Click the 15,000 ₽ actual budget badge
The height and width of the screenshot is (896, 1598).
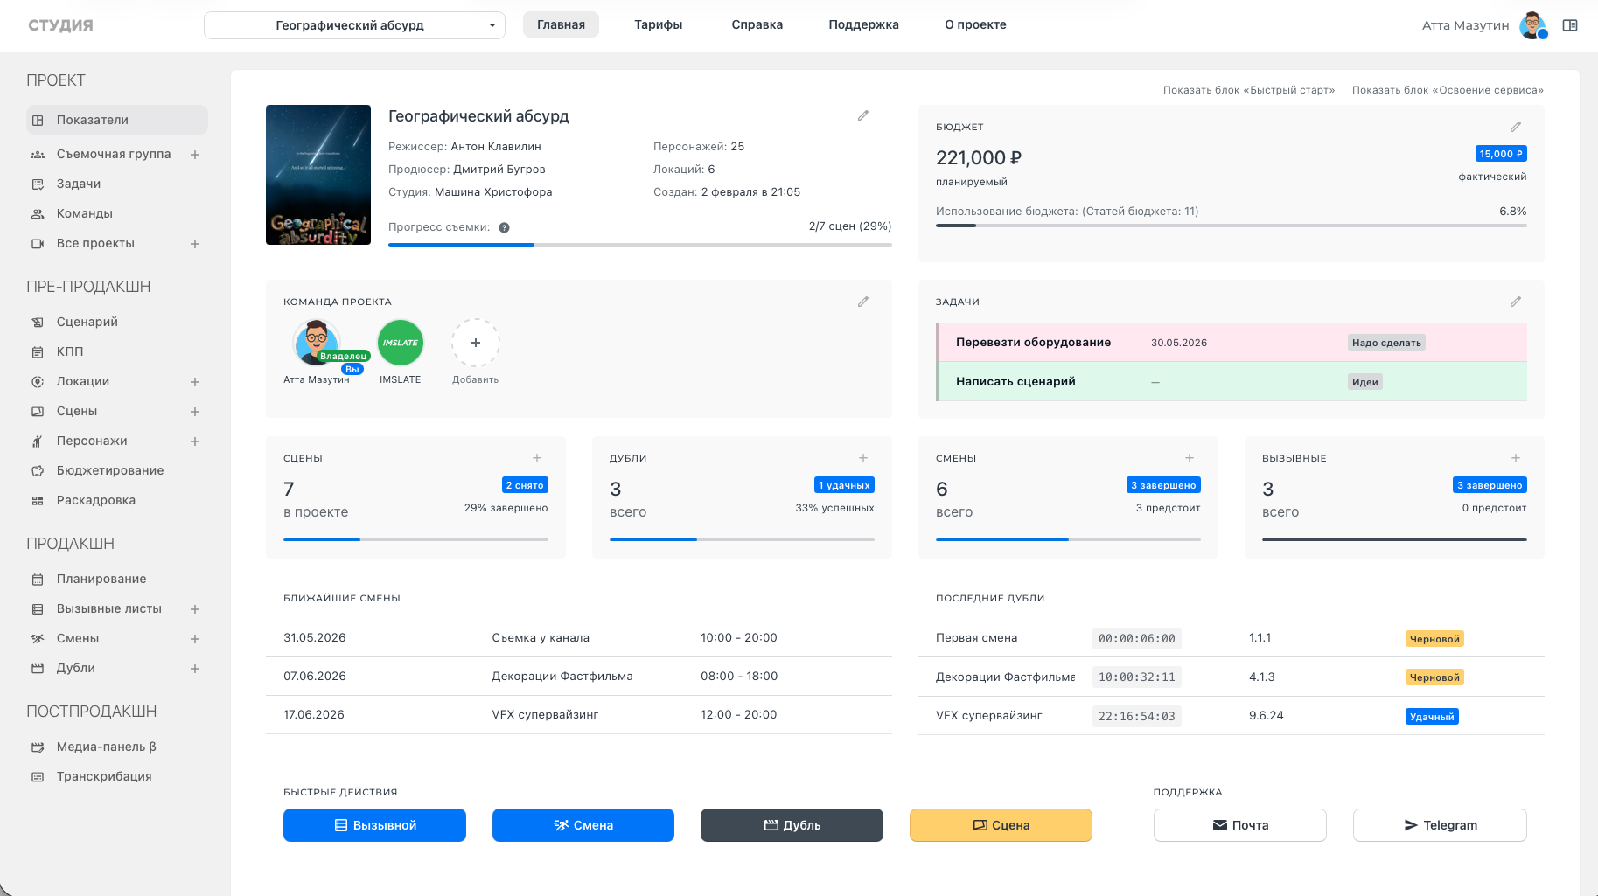click(1501, 154)
